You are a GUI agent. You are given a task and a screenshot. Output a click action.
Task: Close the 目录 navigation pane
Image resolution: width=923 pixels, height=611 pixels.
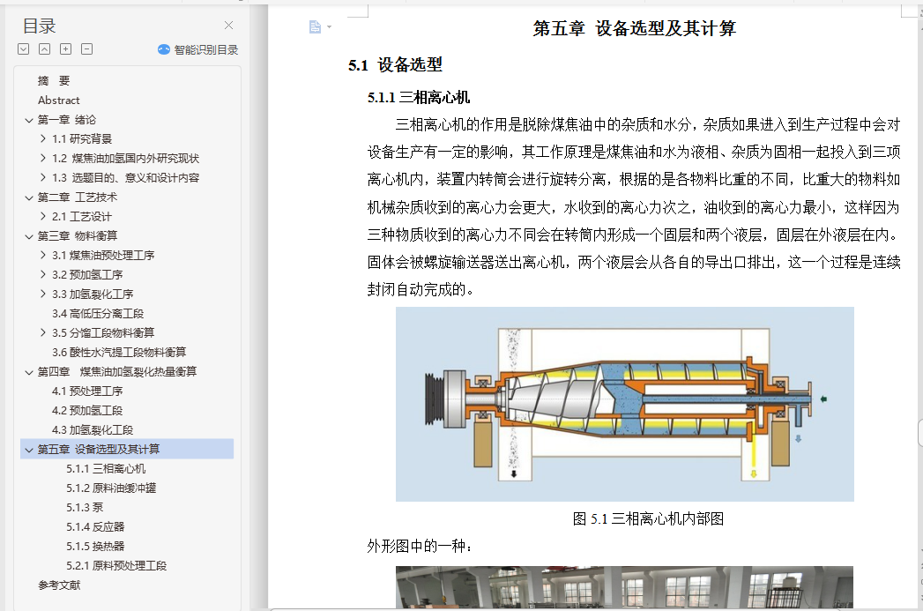coord(229,26)
